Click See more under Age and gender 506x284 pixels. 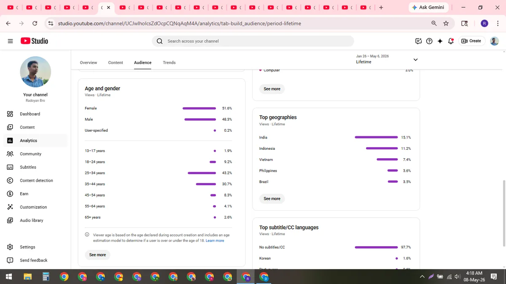point(97,255)
